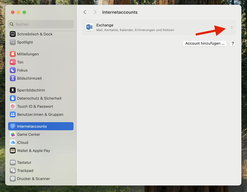Select the Game Center icon
The width and height of the screenshot is (247, 192).
[x=13, y=134]
